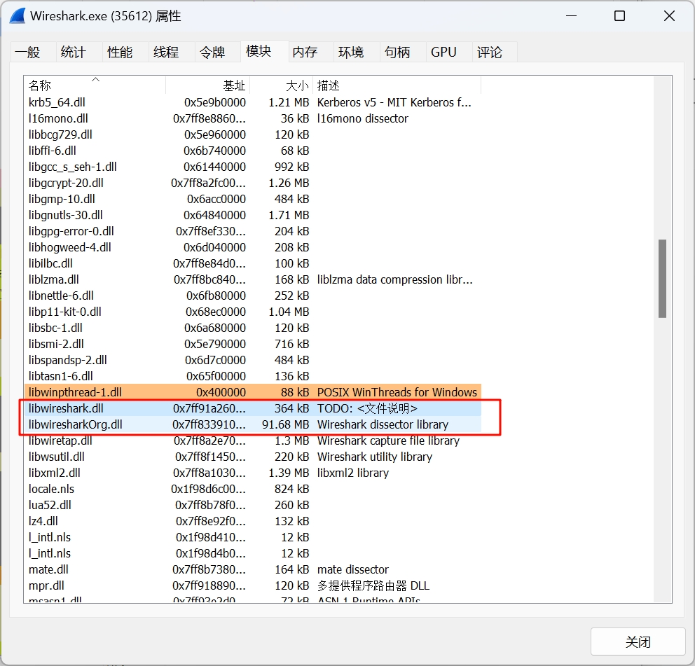The height and width of the screenshot is (666, 695).
Task: Sort modules by 大小 column header
Action: point(282,85)
